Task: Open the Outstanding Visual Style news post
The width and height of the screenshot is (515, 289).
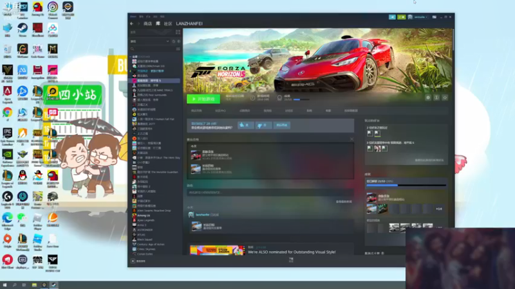Action: [292, 252]
